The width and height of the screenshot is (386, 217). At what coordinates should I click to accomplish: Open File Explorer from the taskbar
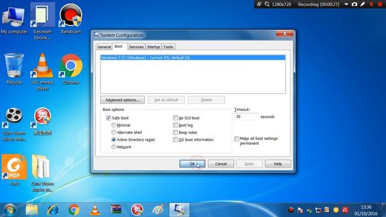click(32, 210)
